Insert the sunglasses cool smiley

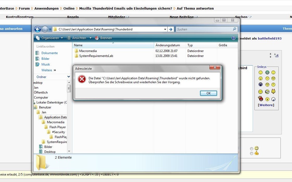[x=273, y=78]
